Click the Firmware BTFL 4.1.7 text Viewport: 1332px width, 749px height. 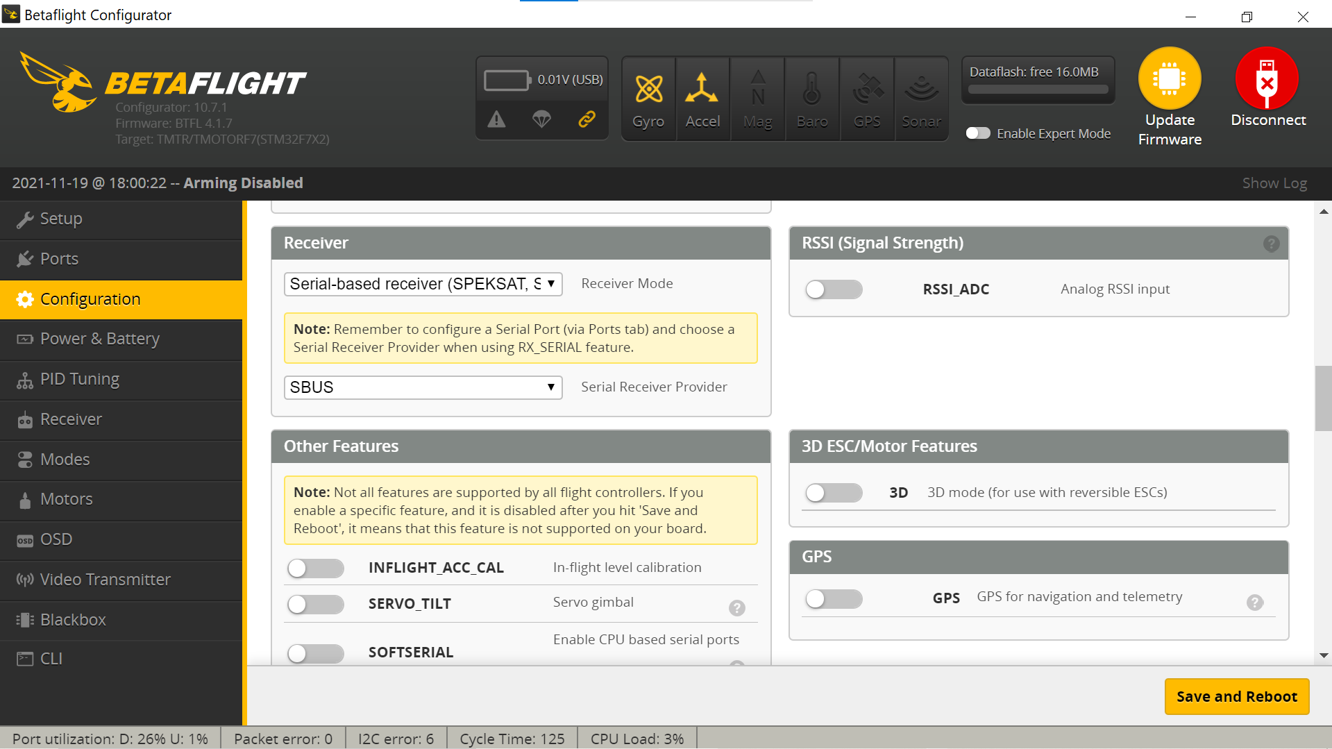coord(174,124)
